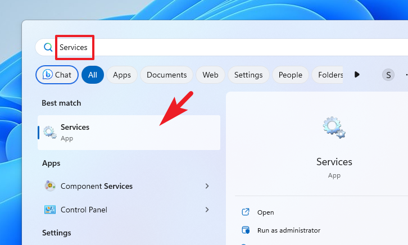Viewport: 408px width, 245px height.
Task: Click the Settings section heading
Action: click(56, 233)
